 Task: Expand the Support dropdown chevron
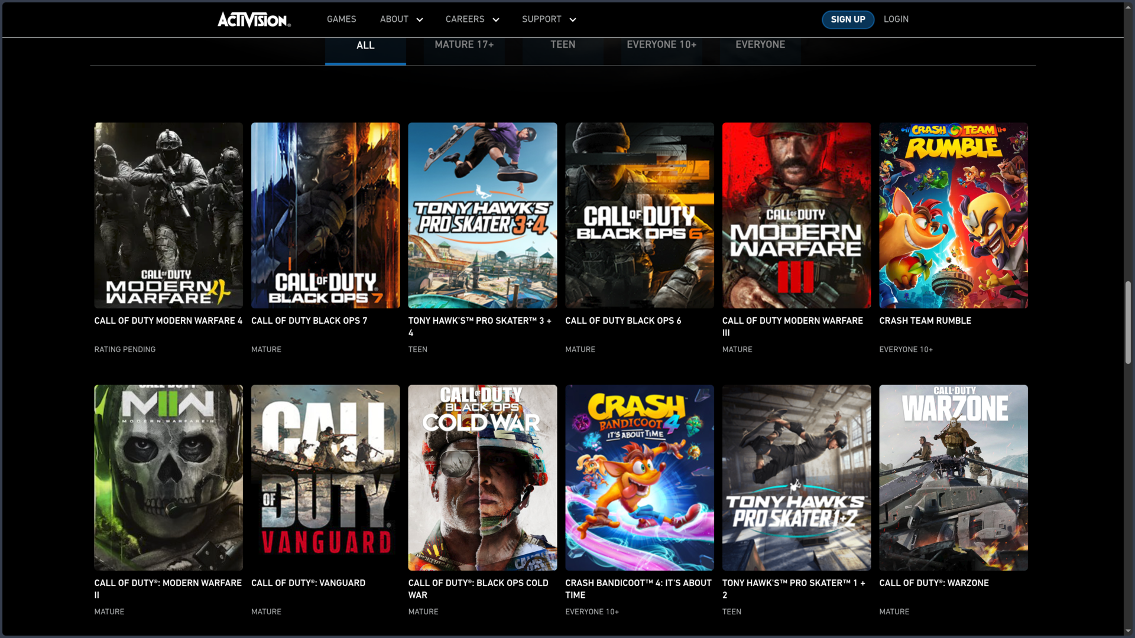[x=573, y=20]
